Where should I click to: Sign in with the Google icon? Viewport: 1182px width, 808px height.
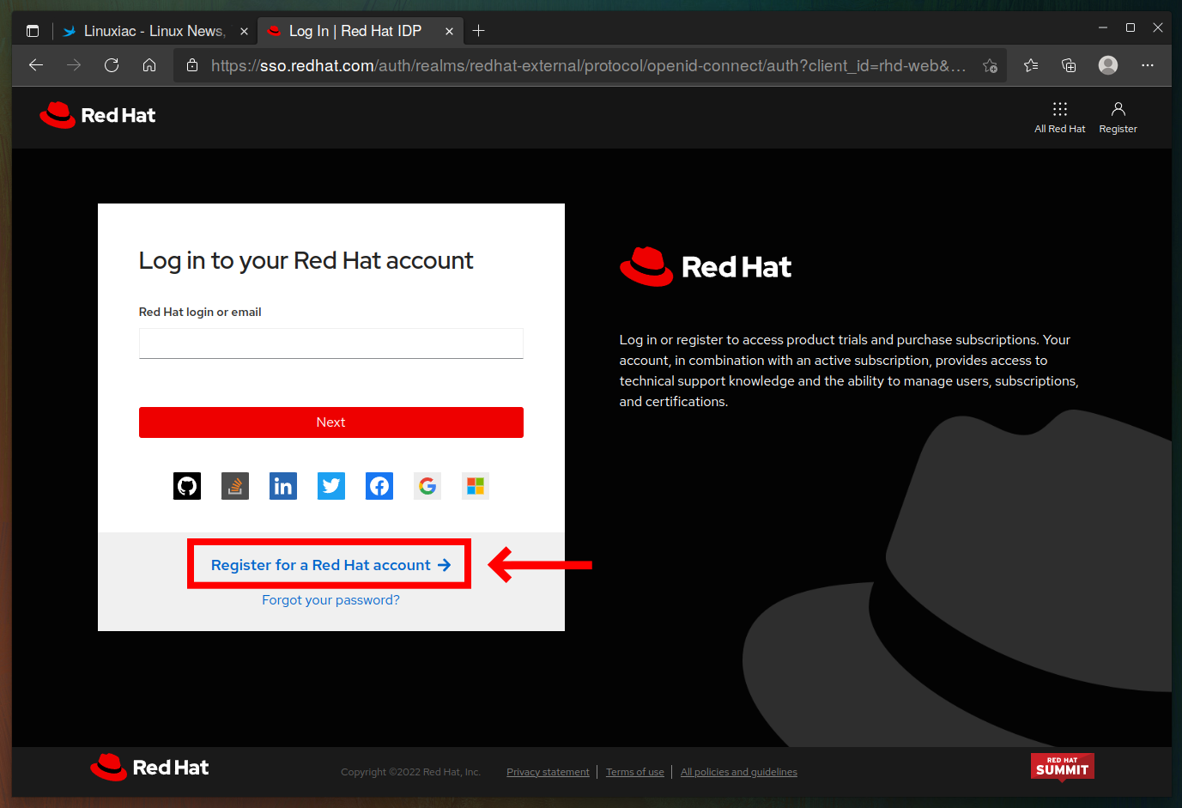[427, 486]
